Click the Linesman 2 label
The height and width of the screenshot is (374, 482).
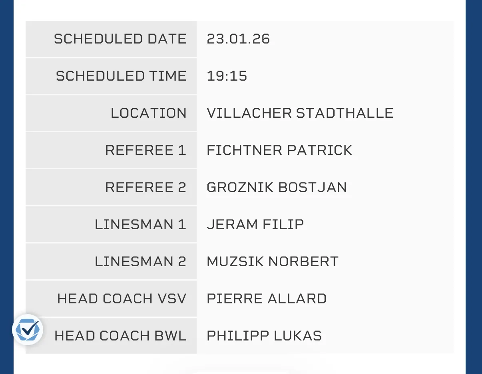point(141,262)
